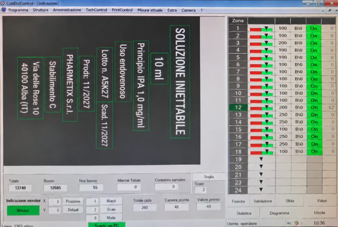Open the Misura attuale menu
The height and width of the screenshot is (227, 338).
[150, 10]
